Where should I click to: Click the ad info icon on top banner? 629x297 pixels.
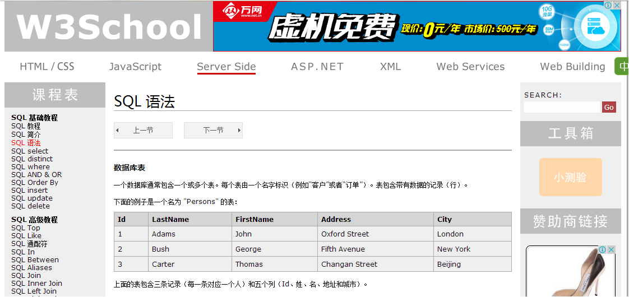tap(608, 5)
